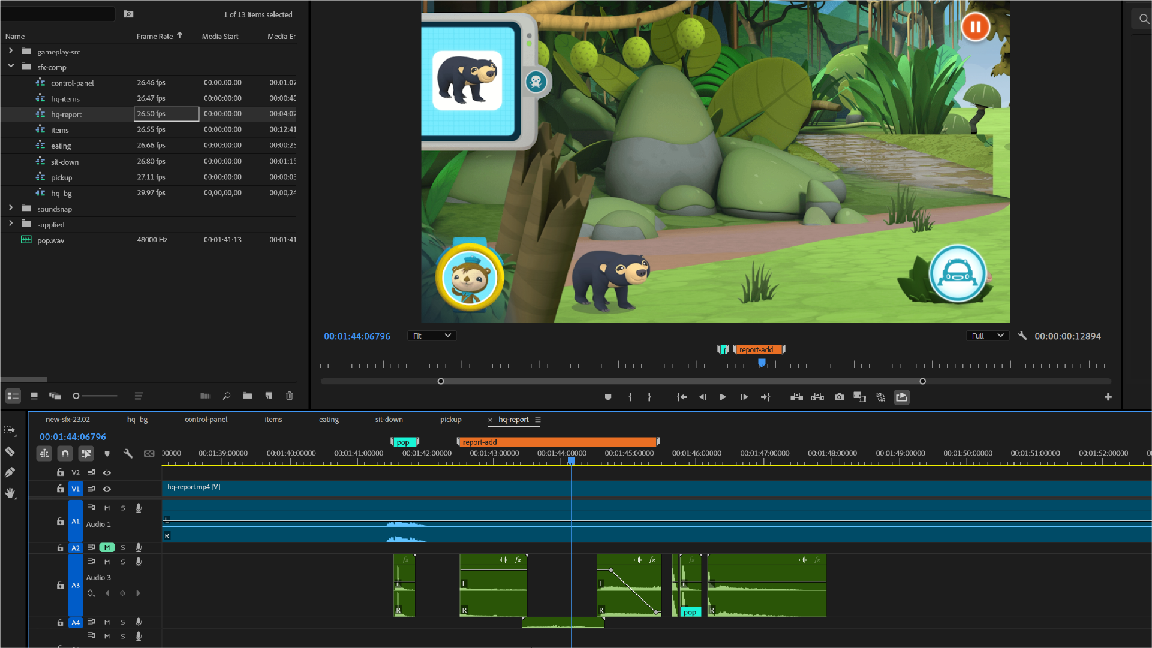The height and width of the screenshot is (648, 1152).
Task: Click Automate to Sequence icon
Action: (206, 396)
